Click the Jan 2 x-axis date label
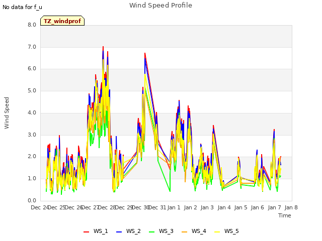This screenshot has width=322, height=241. (190, 207)
